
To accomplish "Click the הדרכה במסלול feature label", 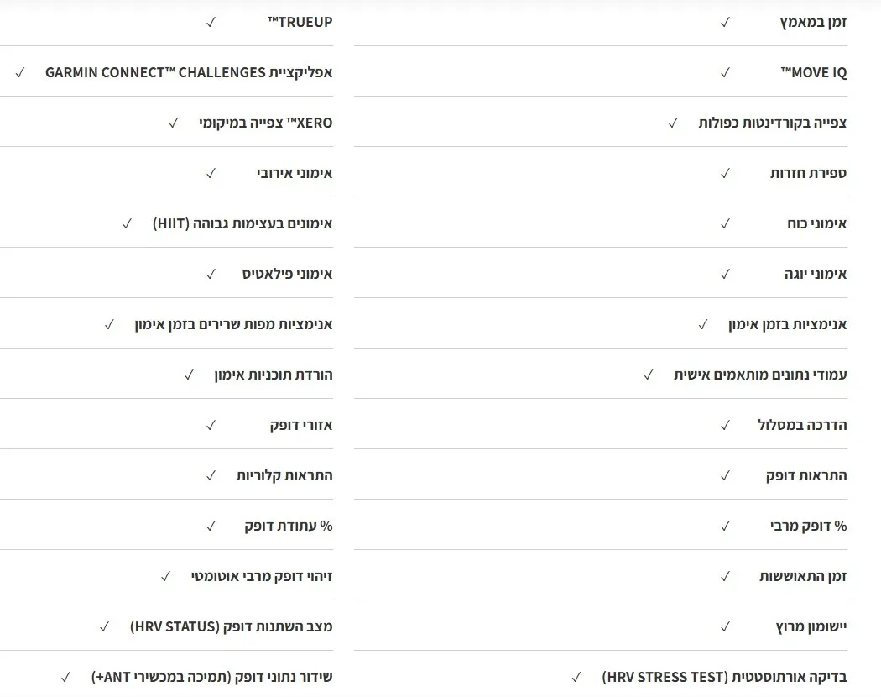I will pyautogui.click(x=802, y=425).
